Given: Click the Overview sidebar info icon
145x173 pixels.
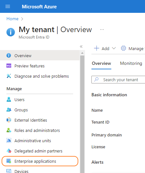Looking at the screenshot, I should point(9,56).
